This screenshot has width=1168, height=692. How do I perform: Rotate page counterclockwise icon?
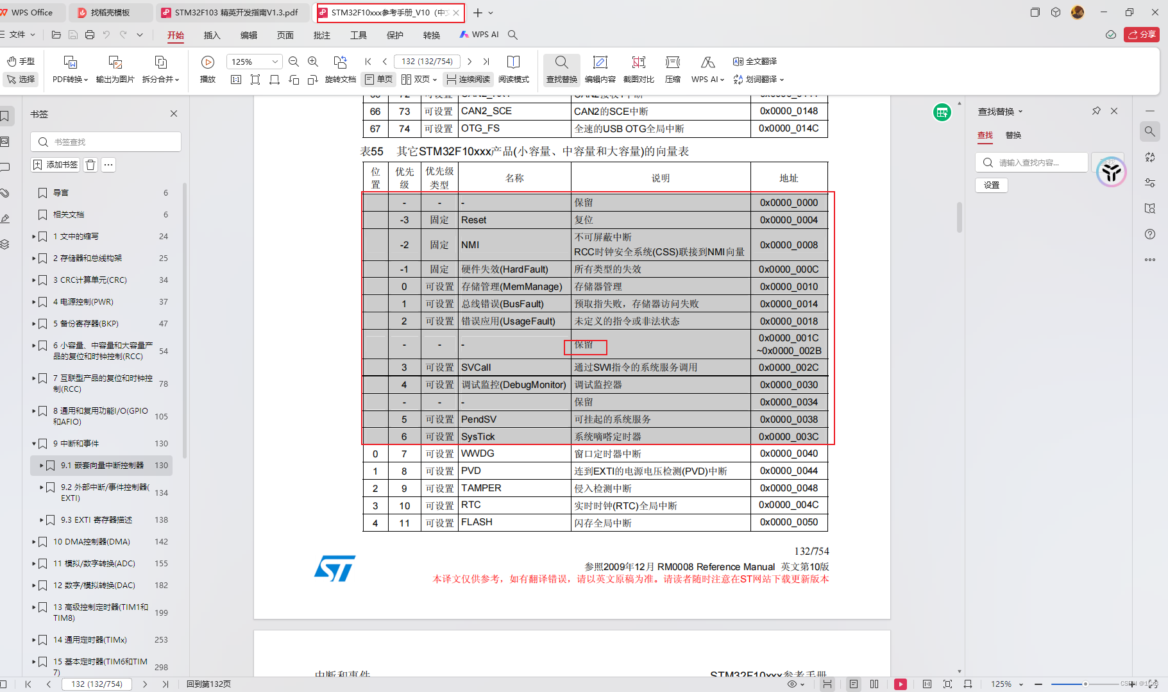pos(294,80)
